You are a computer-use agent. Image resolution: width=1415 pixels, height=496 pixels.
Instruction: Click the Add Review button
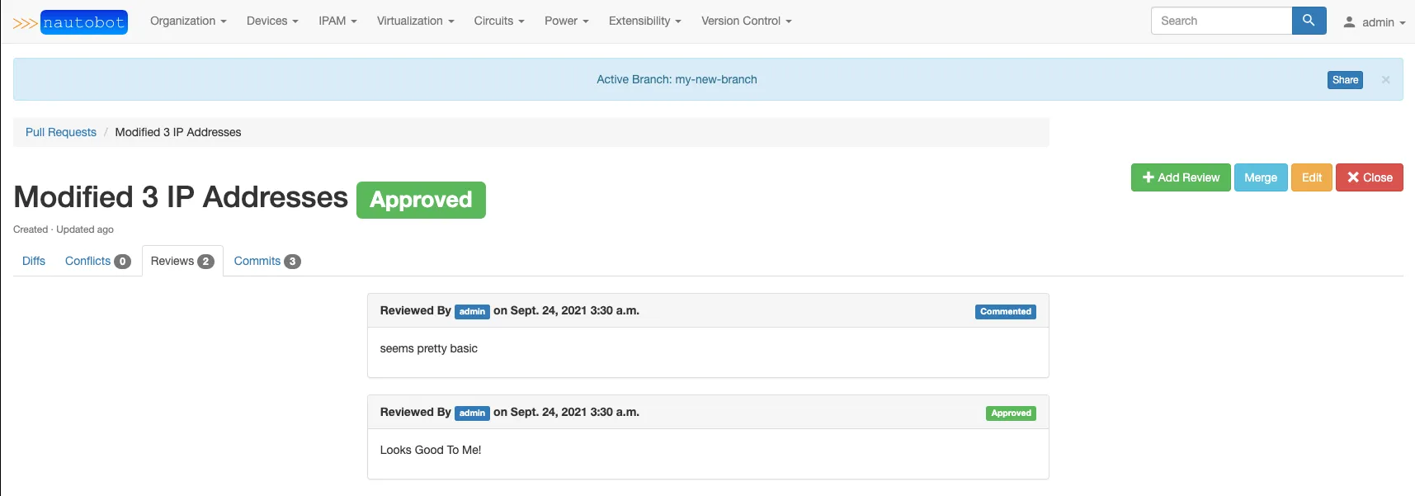pos(1180,177)
